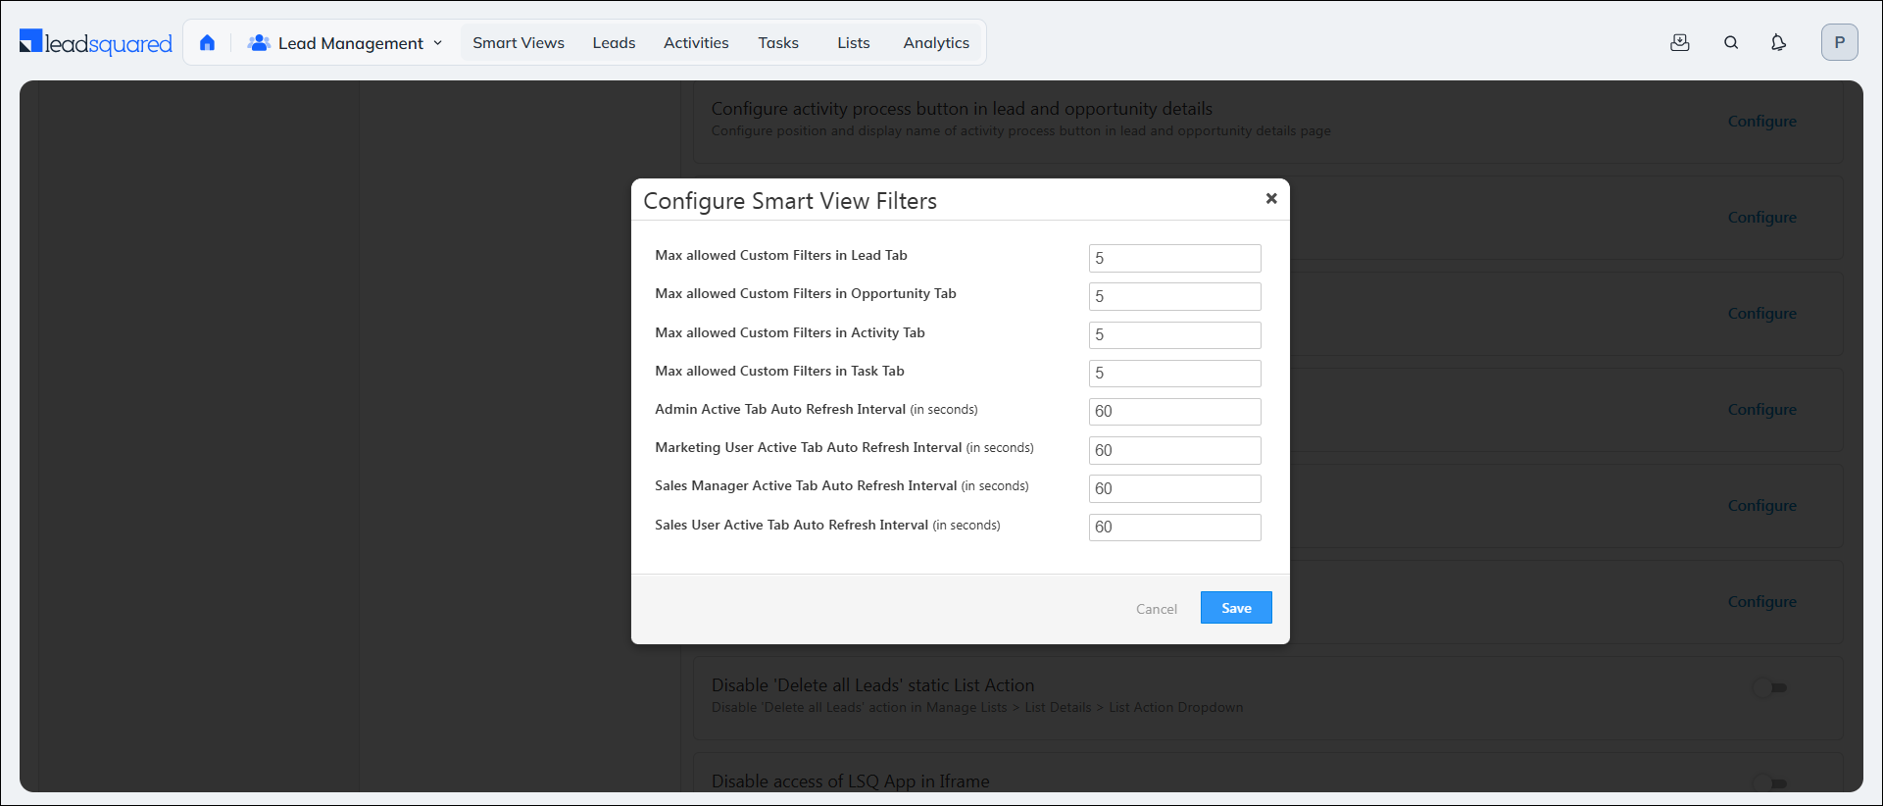This screenshot has height=806, width=1883.
Task: Open the search magnifier icon
Action: [1731, 42]
